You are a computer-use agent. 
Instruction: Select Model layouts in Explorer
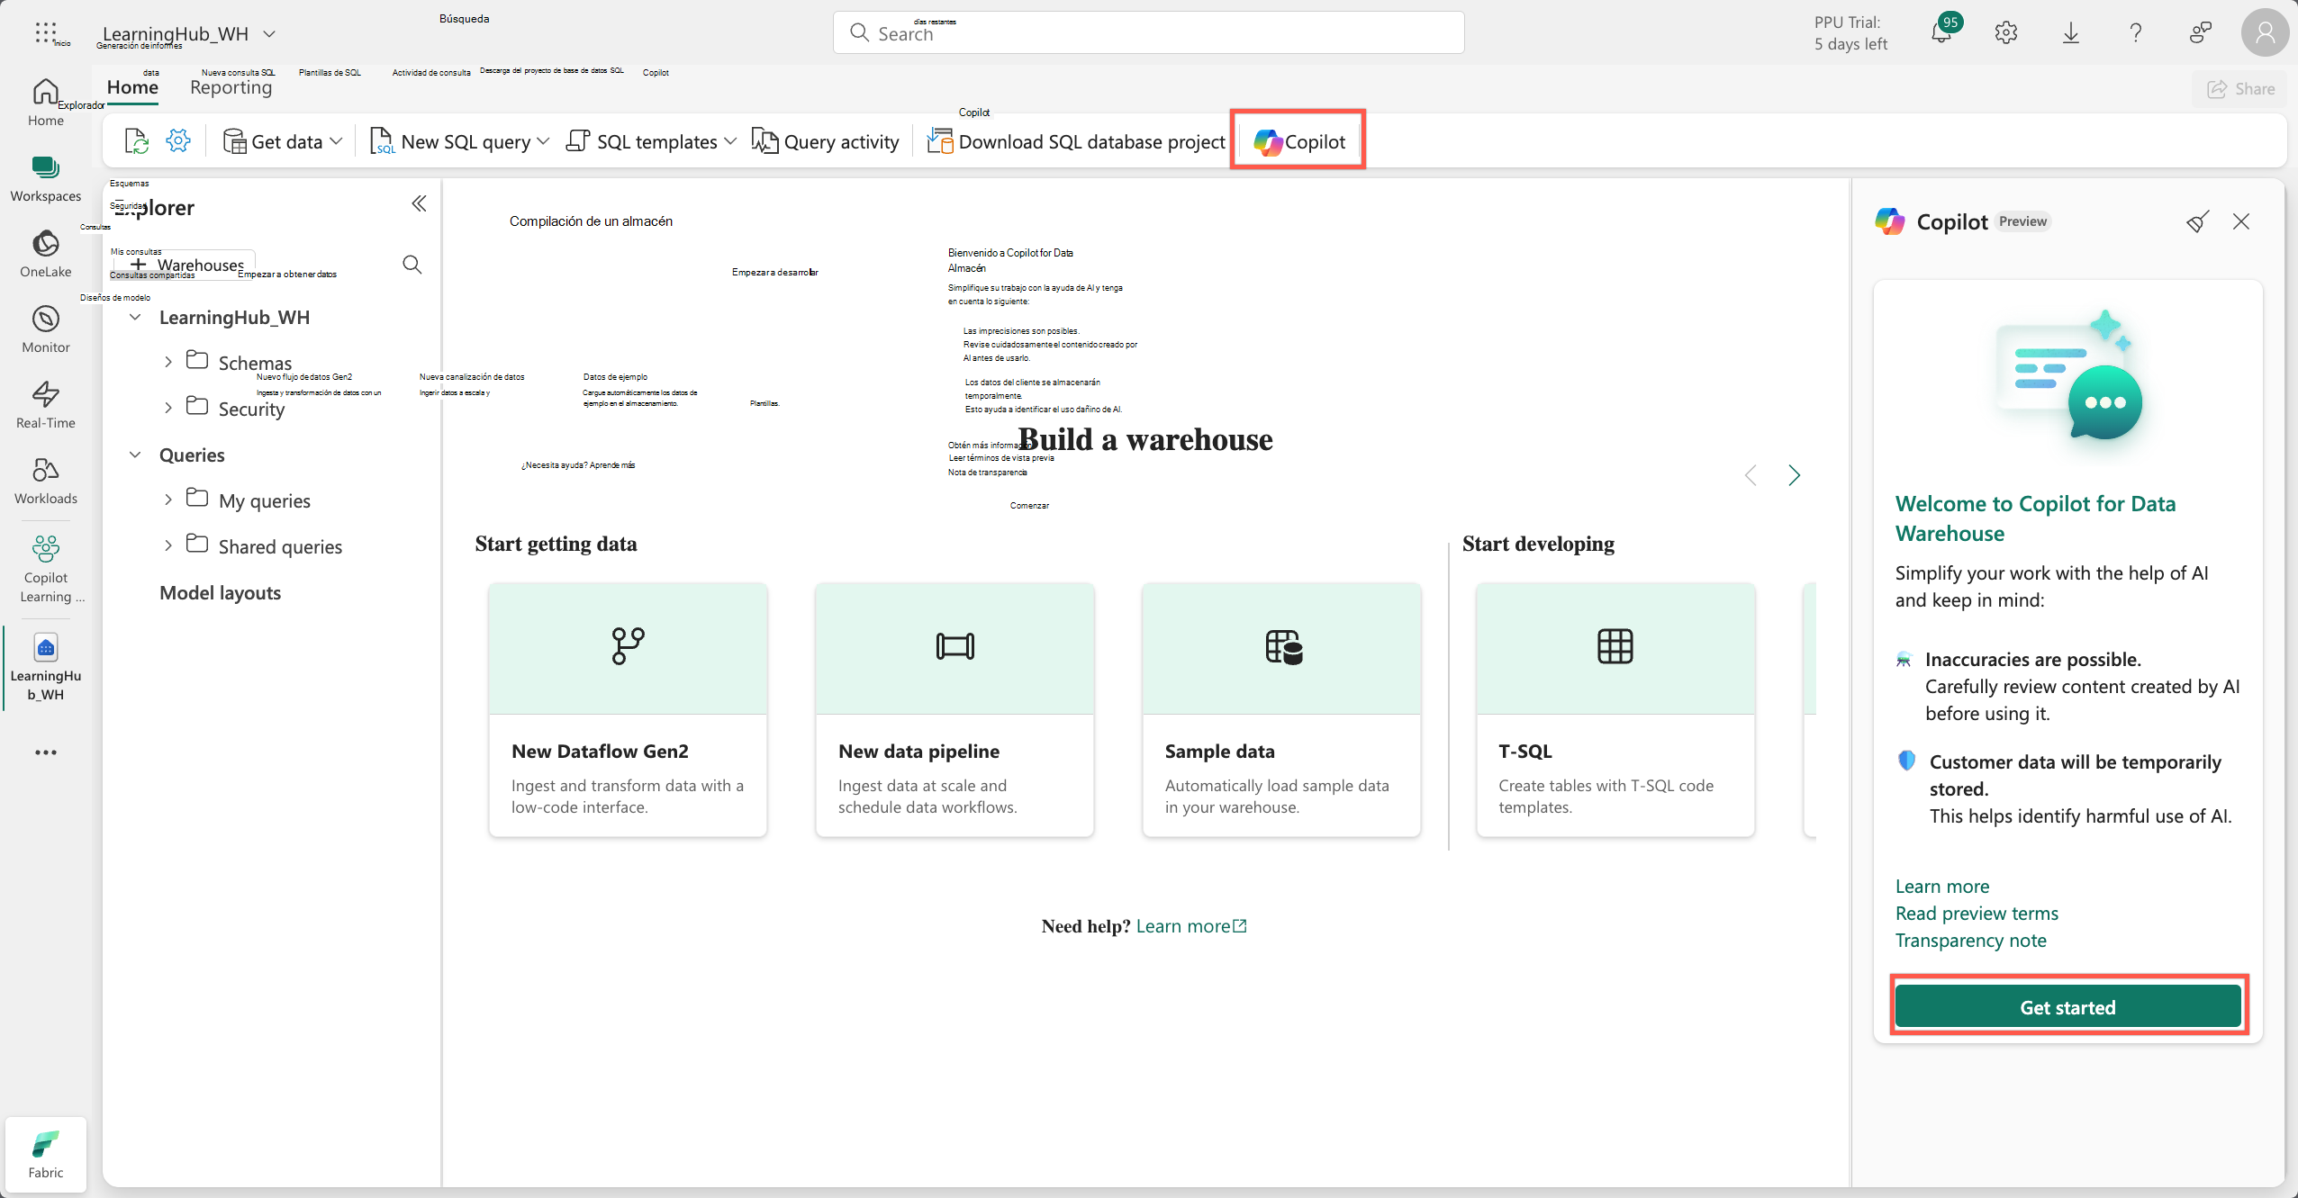(220, 592)
